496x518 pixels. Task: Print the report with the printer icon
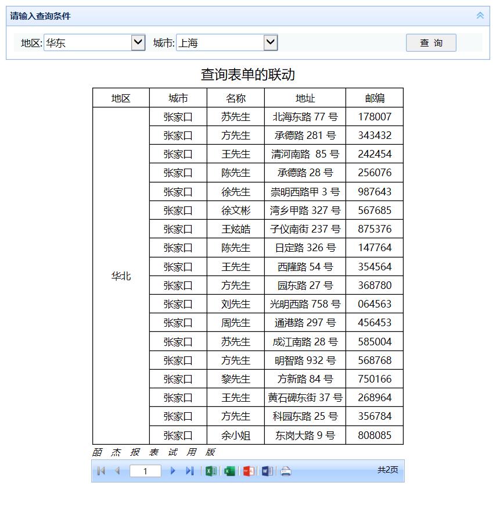click(286, 471)
